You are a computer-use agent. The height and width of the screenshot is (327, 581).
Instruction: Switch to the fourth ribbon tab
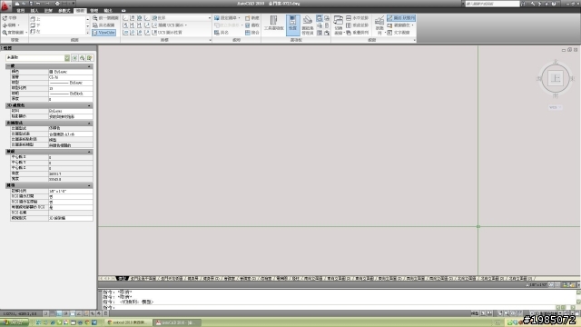(64, 11)
